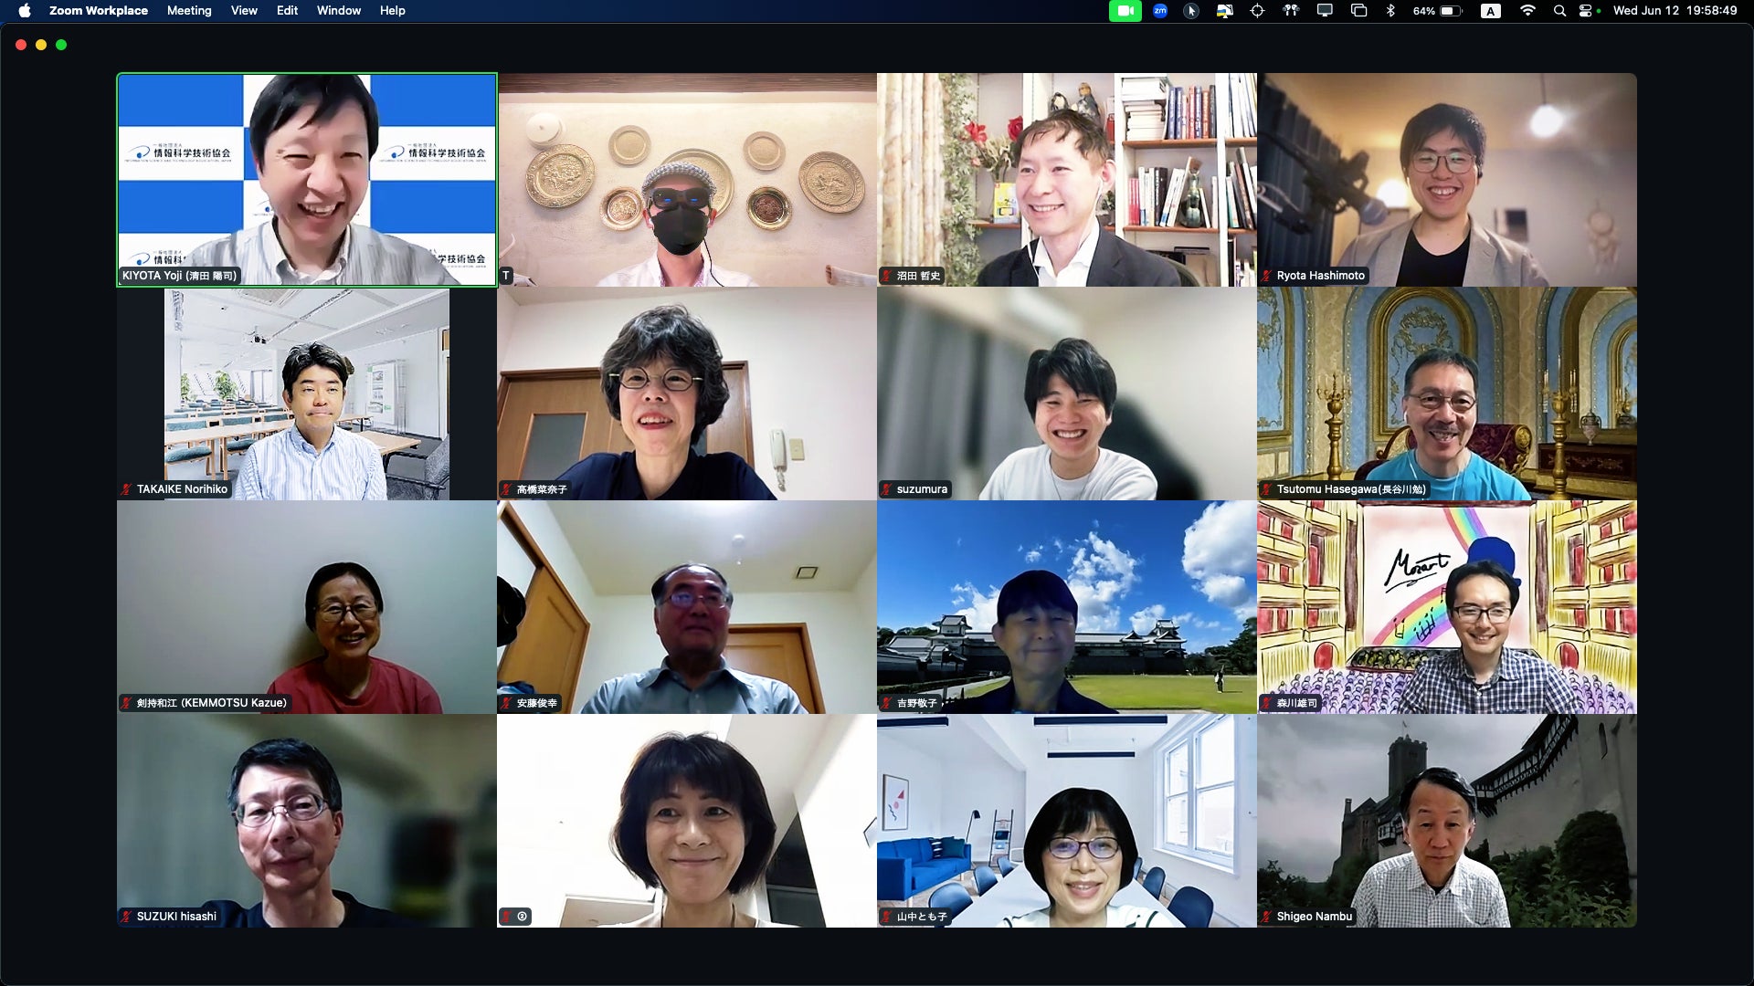The width and height of the screenshot is (1754, 986).
Task: Click muted mic icon beside Shigeo Nambu
Action: point(1267,917)
